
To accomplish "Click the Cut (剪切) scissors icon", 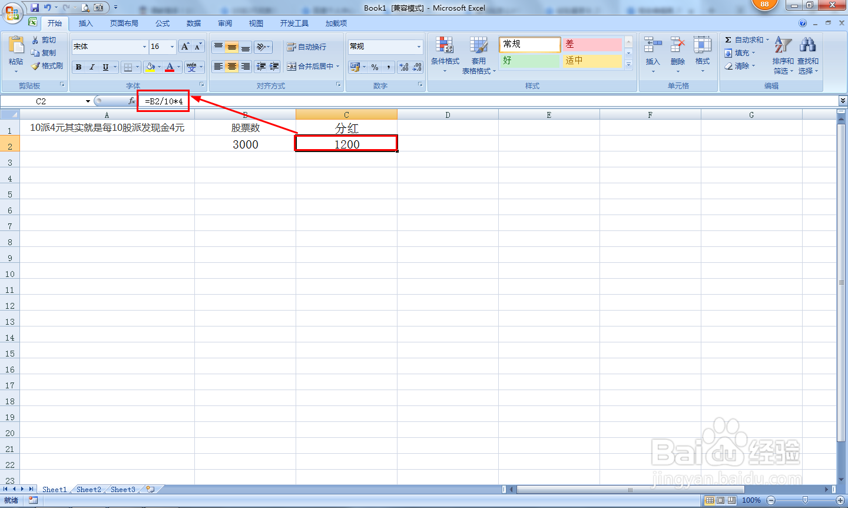I will coord(35,39).
